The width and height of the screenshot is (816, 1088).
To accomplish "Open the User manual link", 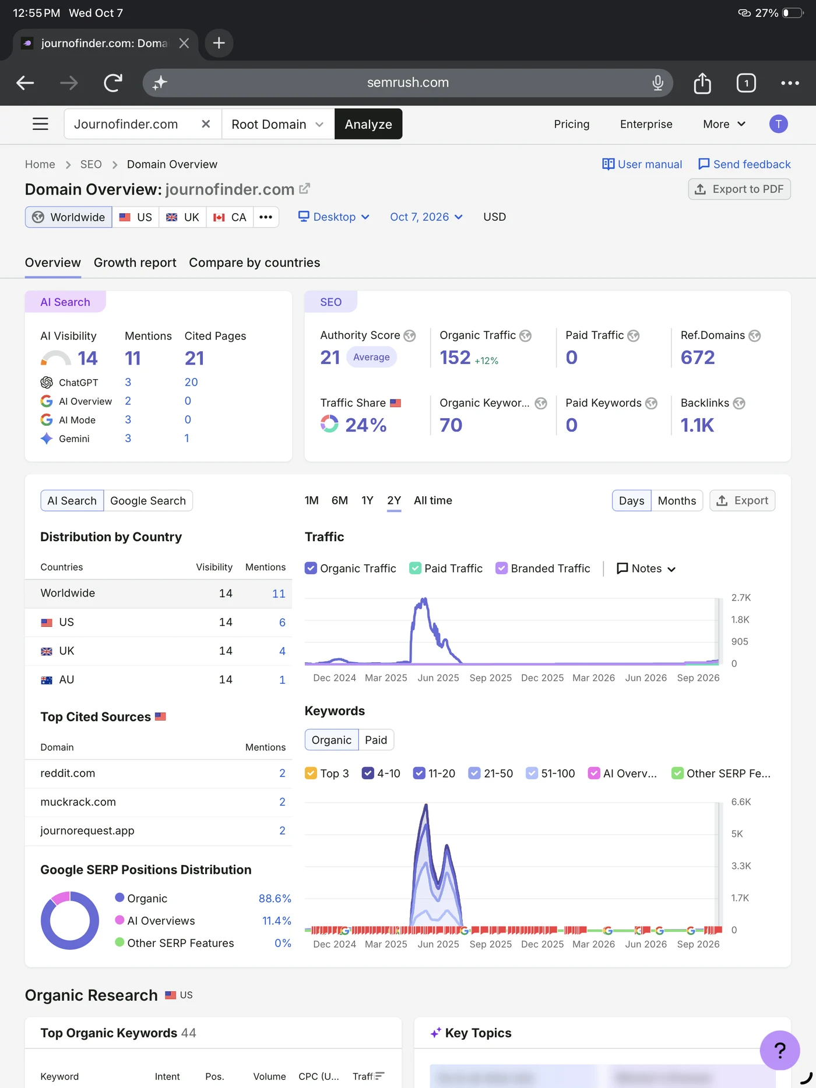I will pos(642,164).
